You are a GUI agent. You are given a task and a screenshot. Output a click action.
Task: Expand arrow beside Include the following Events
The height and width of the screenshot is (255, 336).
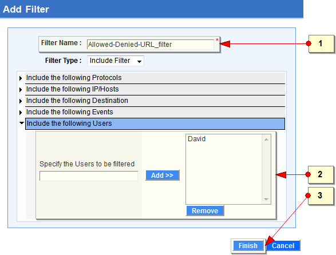pyautogui.click(x=21, y=113)
